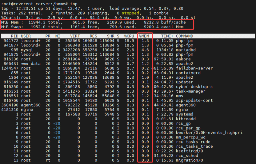Click the 4.6 %MEM value for mariadbd

[145, 50]
